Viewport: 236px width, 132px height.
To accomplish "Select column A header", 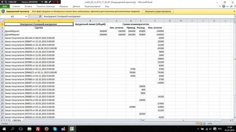I will tap(39, 21).
